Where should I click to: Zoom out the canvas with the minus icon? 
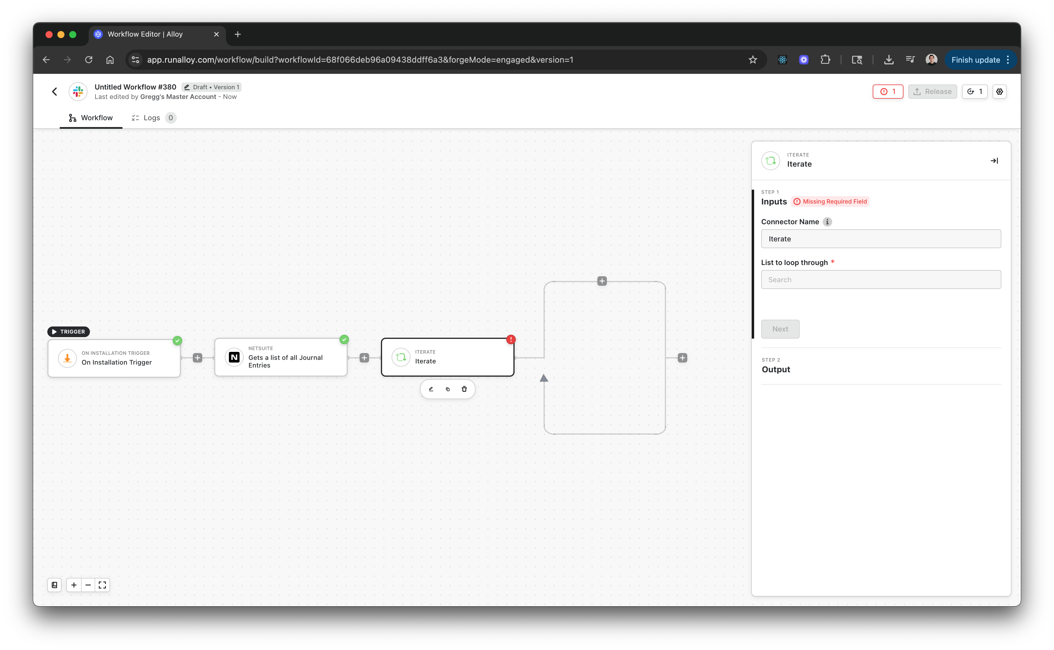(88, 585)
